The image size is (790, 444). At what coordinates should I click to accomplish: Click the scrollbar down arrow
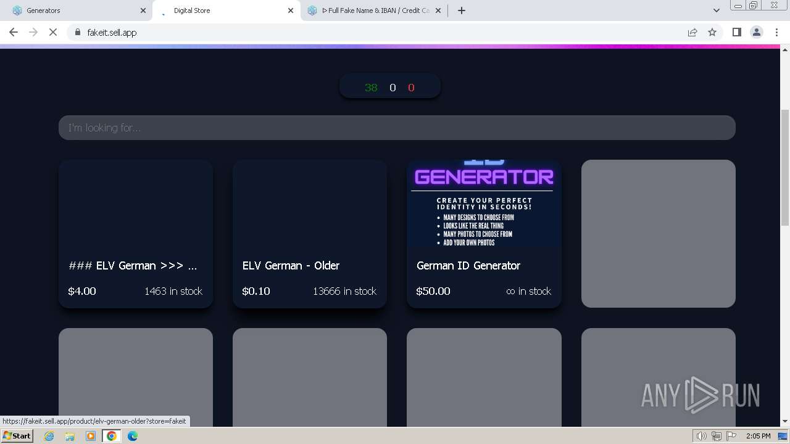tap(785, 421)
